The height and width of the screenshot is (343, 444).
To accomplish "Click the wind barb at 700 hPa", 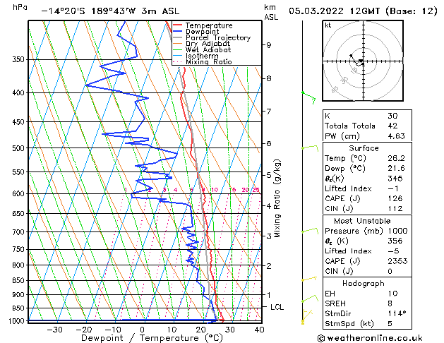I will pyautogui.click(x=309, y=231).
